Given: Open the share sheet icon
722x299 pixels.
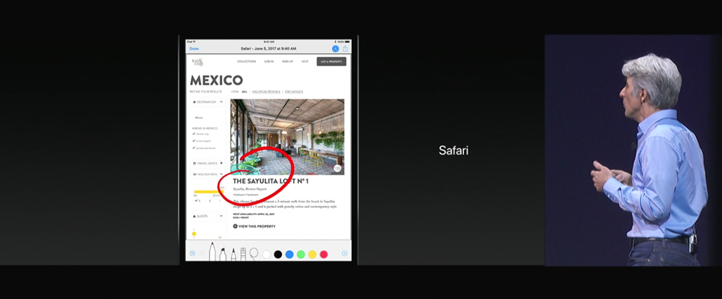Looking at the screenshot, I should [345, 49].
